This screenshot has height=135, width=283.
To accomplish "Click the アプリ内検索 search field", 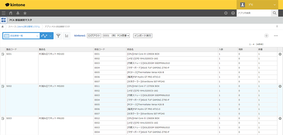I will [x=254, y=13].
